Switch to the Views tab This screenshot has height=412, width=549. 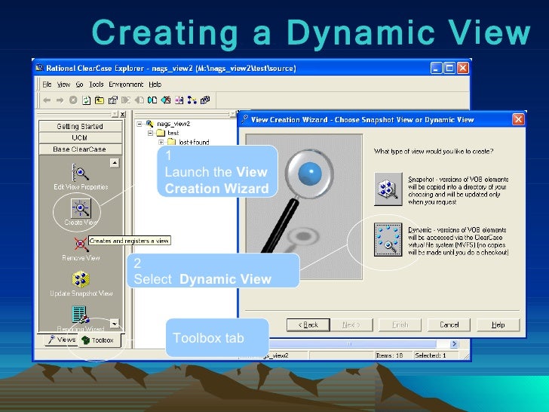(x=62, y=340)
